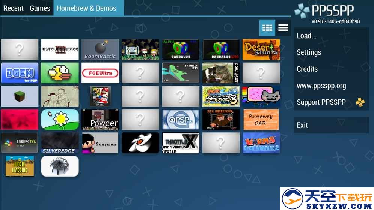374x210 pixels.
Task: Visit www.ppsspp.org link
Action: click(x=331, y=86)
